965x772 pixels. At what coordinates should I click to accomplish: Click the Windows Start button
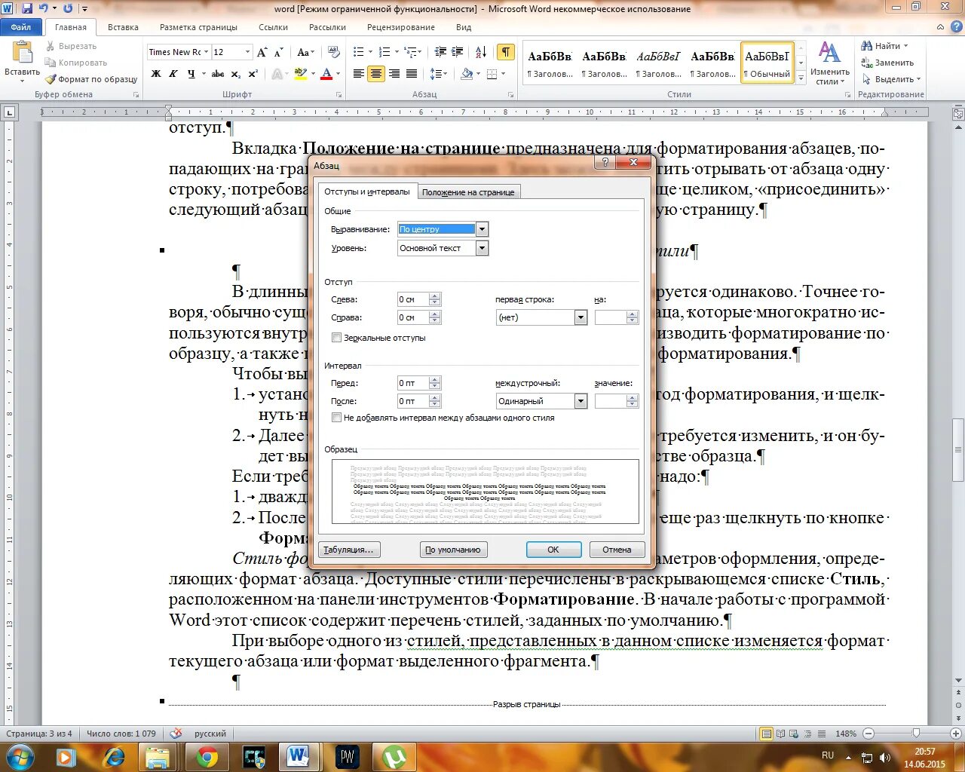(x=20, y=756)
